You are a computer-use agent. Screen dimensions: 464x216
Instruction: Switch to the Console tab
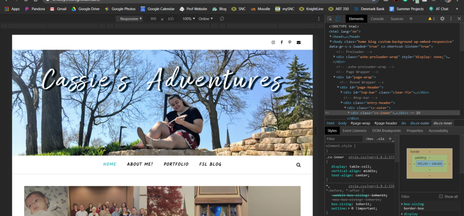pyautogui.click(x=377, y=19)
